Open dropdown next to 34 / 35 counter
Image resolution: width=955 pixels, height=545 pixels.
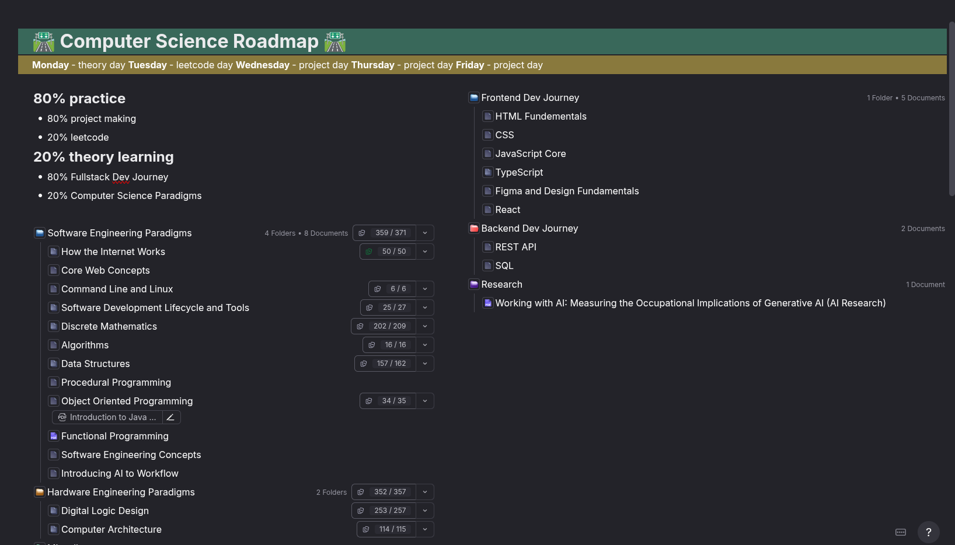[425, 401]
